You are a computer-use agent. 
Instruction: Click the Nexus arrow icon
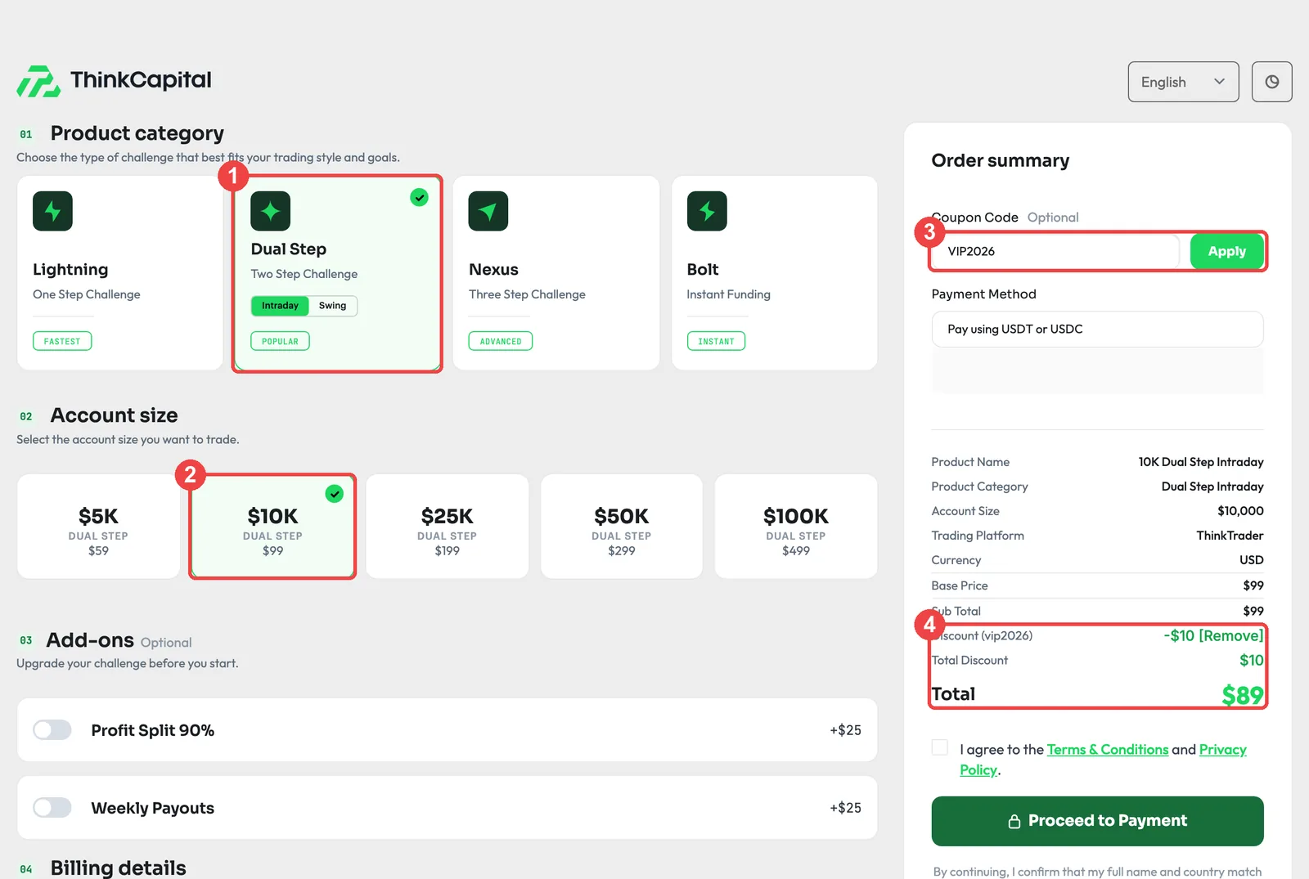(x=488, y=211)
